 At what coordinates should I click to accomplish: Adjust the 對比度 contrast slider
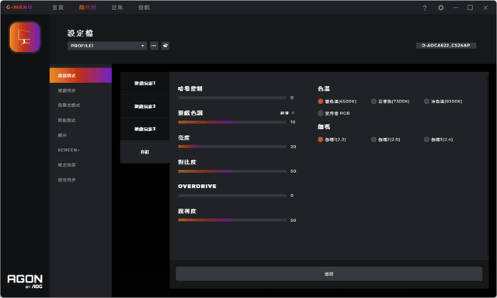[232, 172]
